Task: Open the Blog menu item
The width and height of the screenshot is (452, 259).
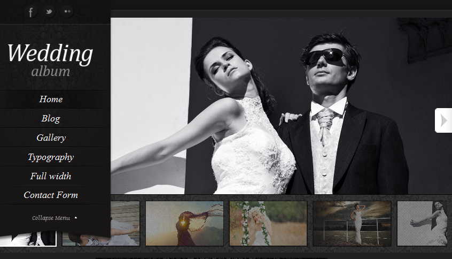Action: [x=51, y=118]
